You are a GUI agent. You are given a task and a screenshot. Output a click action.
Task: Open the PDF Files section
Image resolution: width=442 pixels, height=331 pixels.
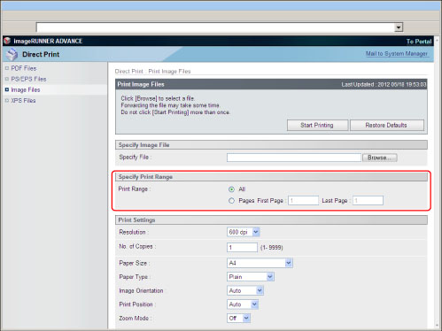pyautogui.click(x=24, y=68)
